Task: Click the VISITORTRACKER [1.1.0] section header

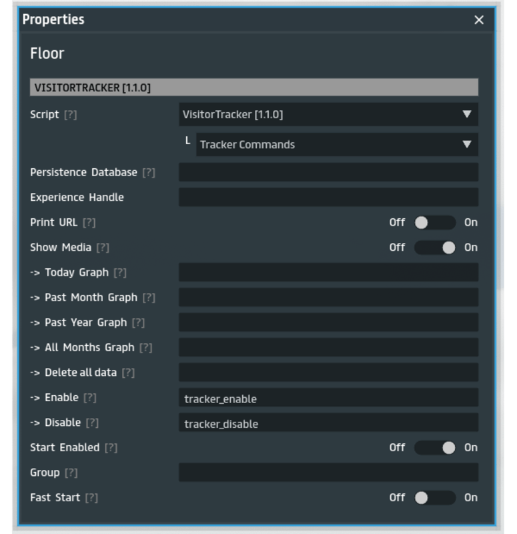Action: click(253, 87)
